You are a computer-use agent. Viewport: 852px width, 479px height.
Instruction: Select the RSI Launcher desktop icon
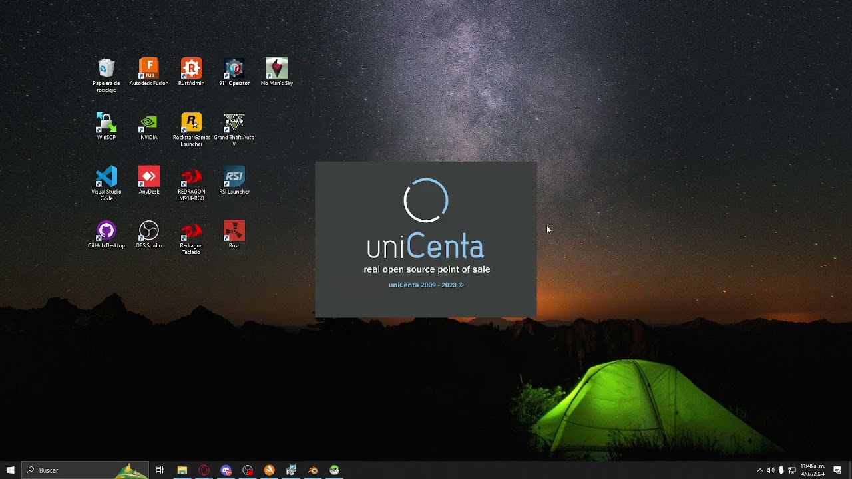[234, 180]
